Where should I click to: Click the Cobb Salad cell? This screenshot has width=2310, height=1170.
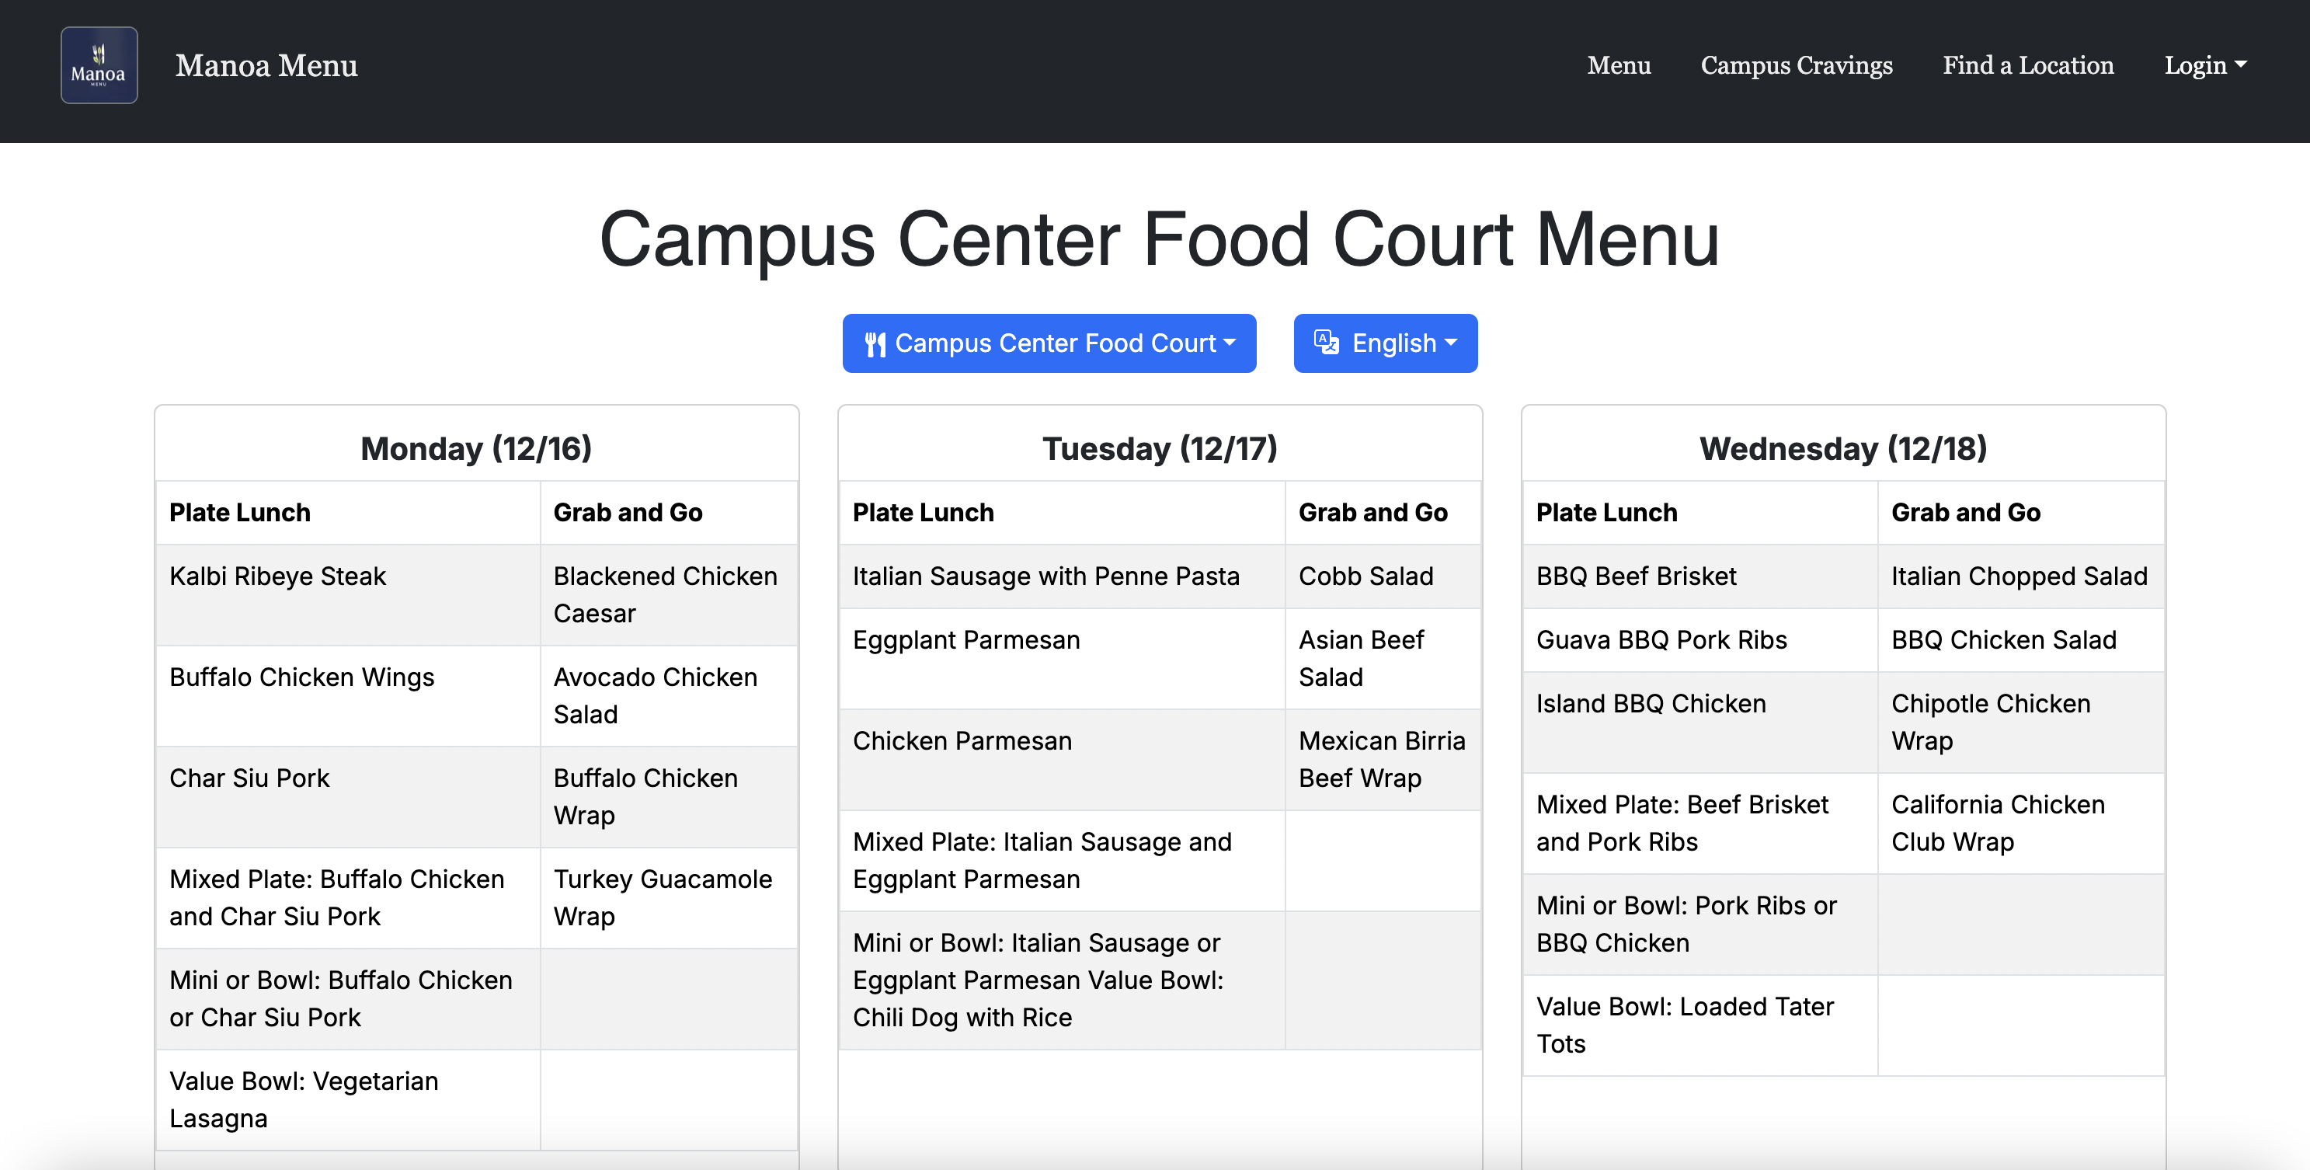1365,576
